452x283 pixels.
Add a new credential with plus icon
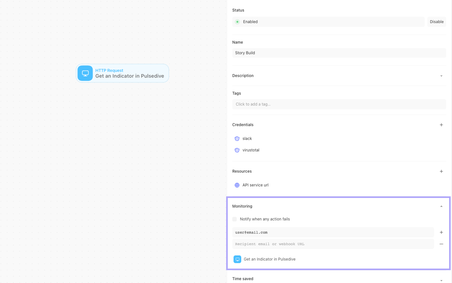tap(441, 125)
